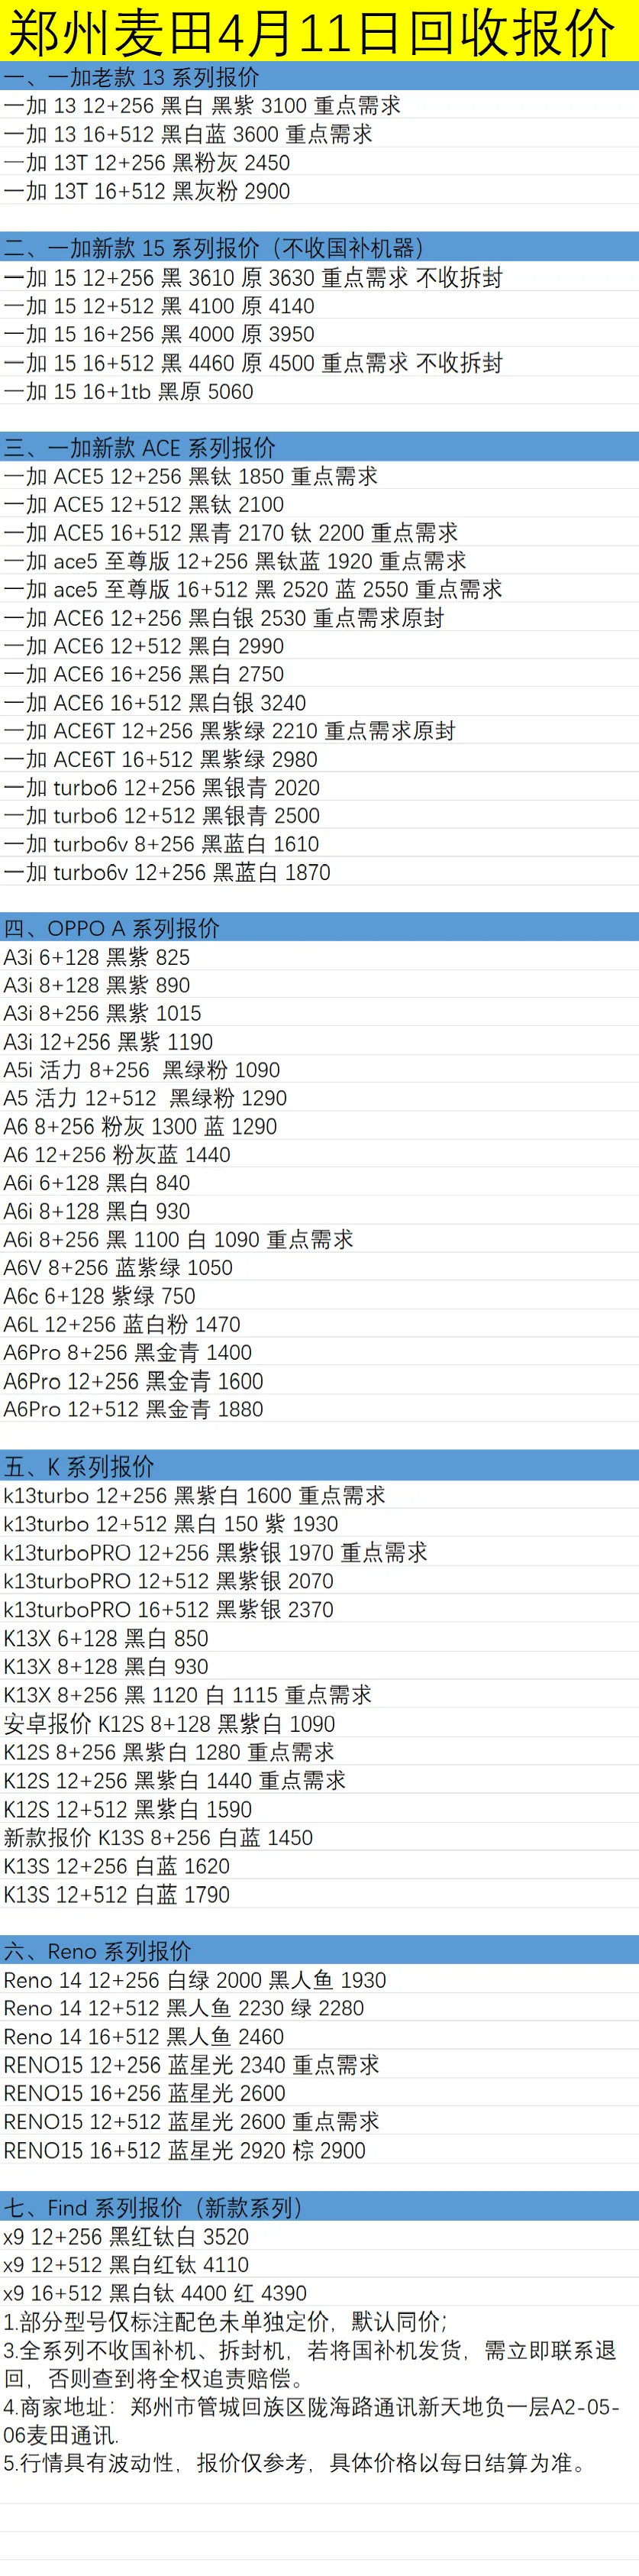Select row 安卓报价 K12S 8+128 黑紫白 1090
Viewport: 639px width, 2576px height.
point(319,1724)
